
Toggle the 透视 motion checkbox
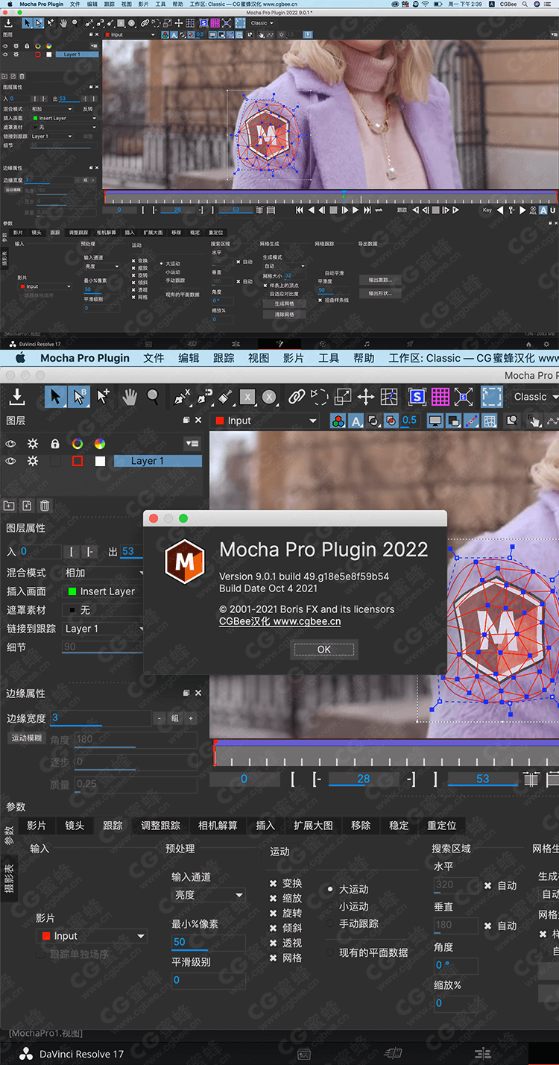tap(274, 943)
